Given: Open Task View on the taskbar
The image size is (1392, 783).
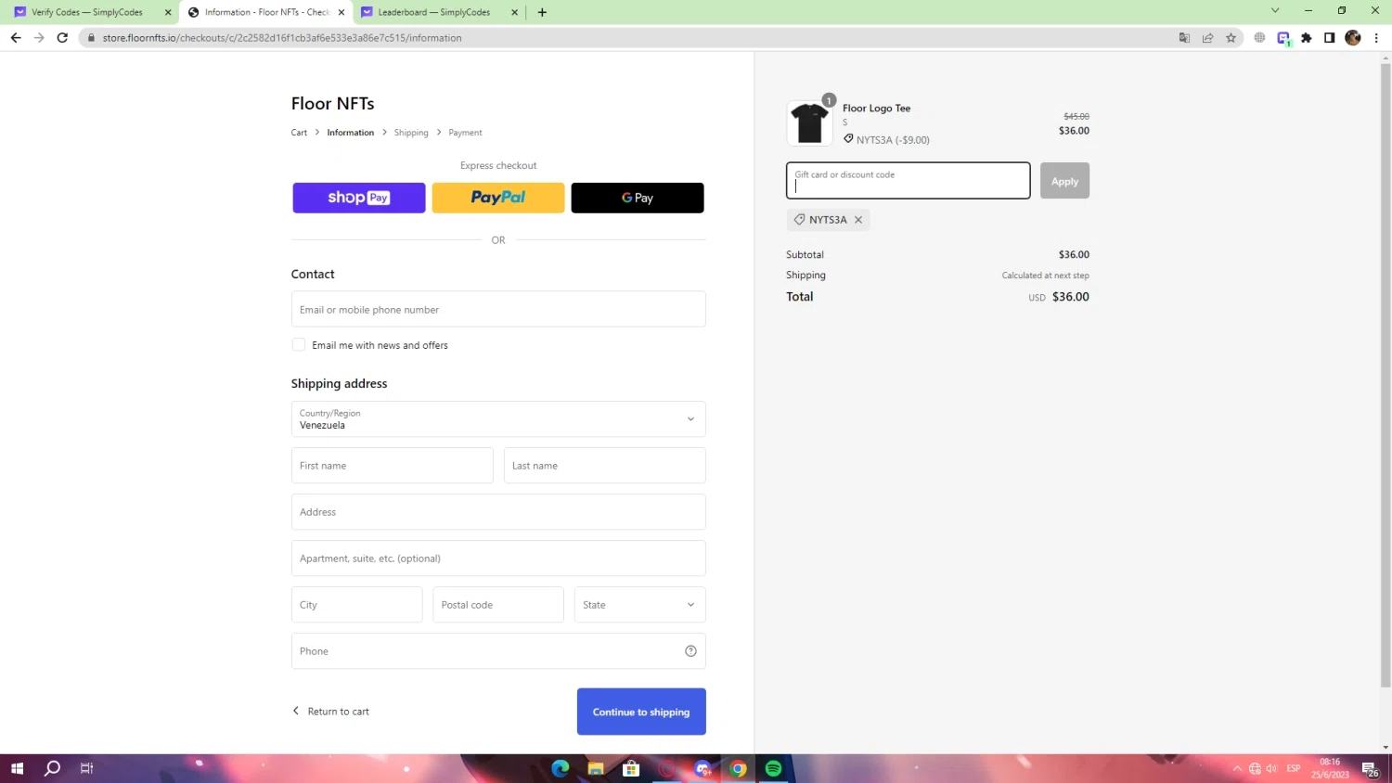Looking at the screenshot, I should point(86,768).
